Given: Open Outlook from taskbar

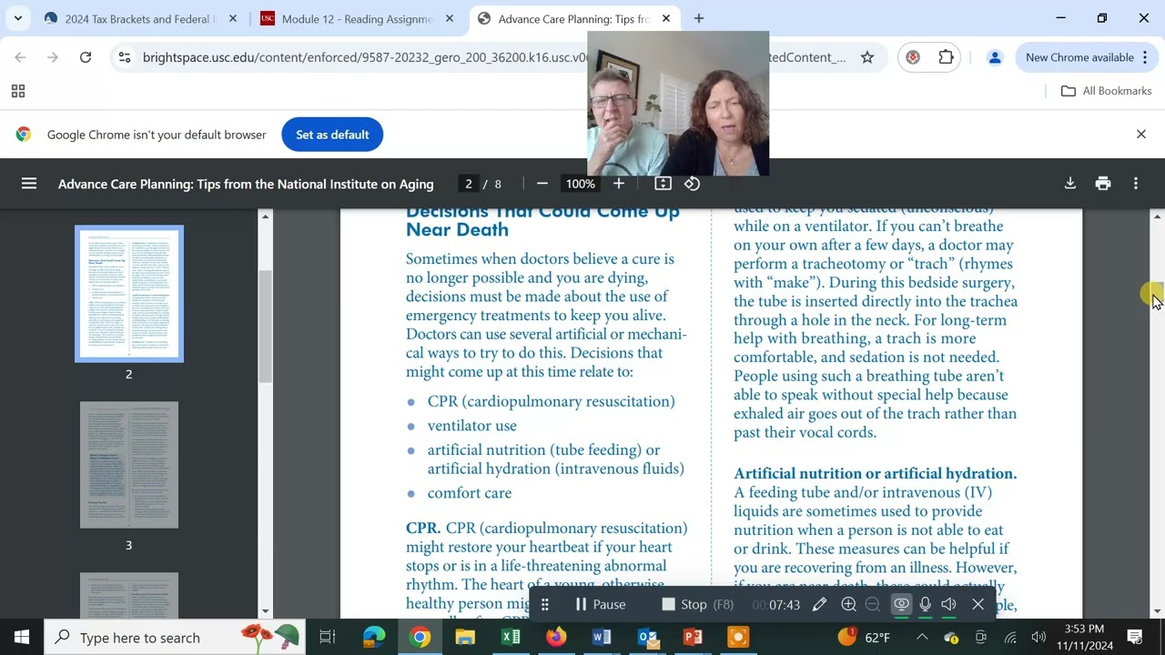Looking at the screenshot, I should click(x=647, y=637).
